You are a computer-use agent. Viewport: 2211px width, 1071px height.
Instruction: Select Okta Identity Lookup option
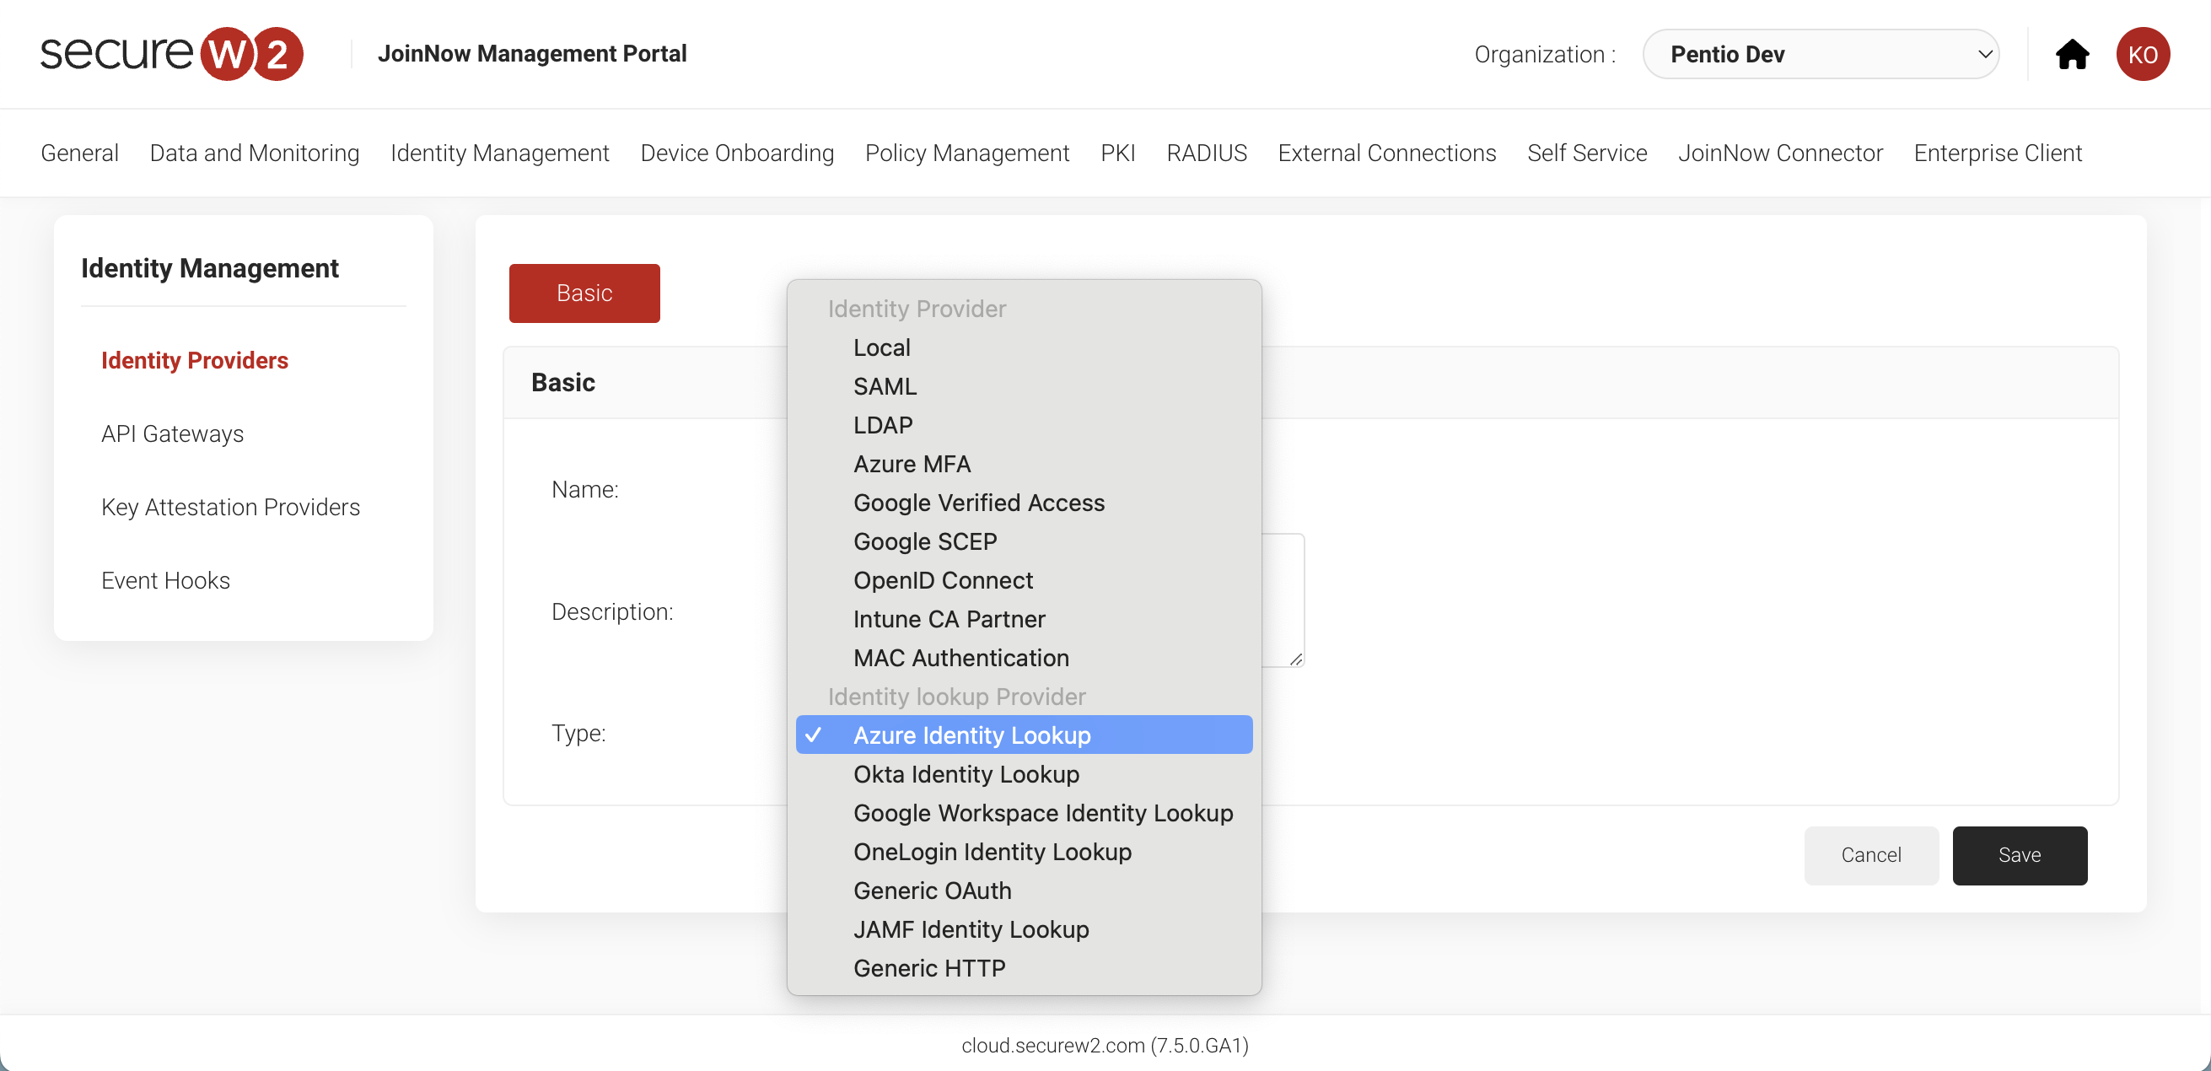[x=1023, y=774]
